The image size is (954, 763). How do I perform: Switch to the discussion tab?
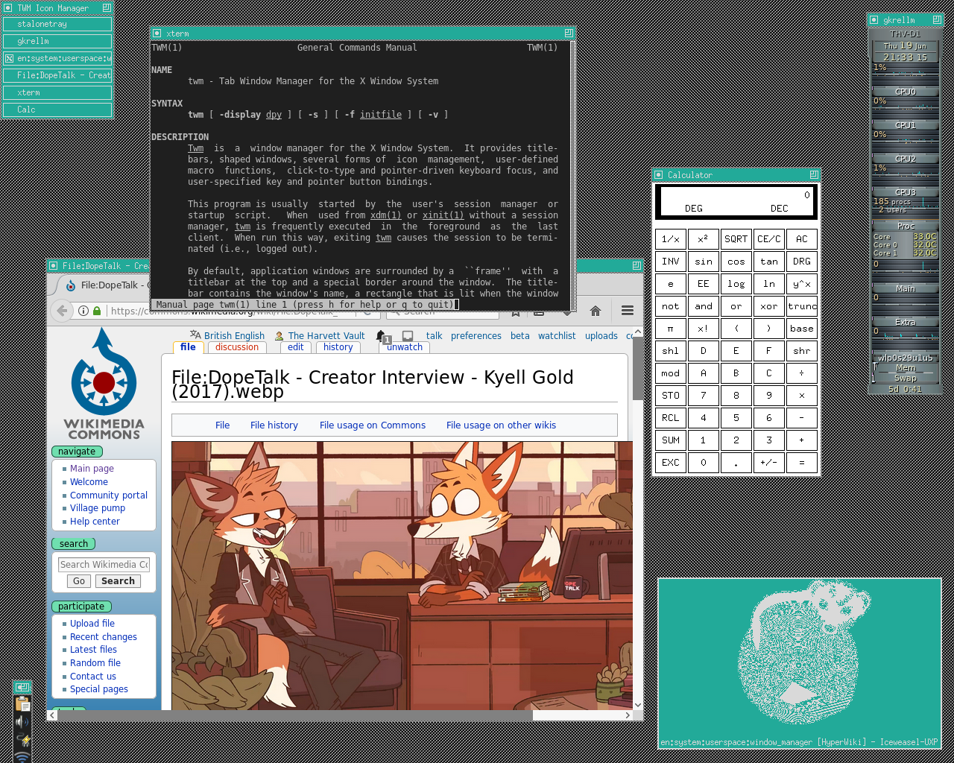[x=236, y=347]
